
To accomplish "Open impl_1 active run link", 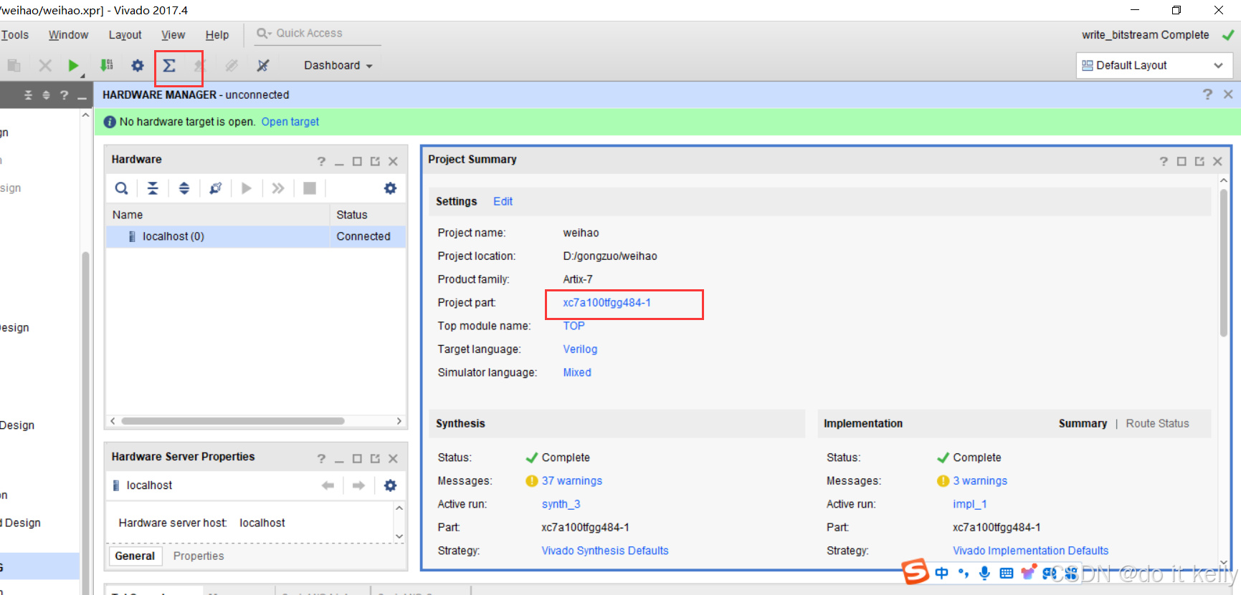I will (x=969, y=504).
